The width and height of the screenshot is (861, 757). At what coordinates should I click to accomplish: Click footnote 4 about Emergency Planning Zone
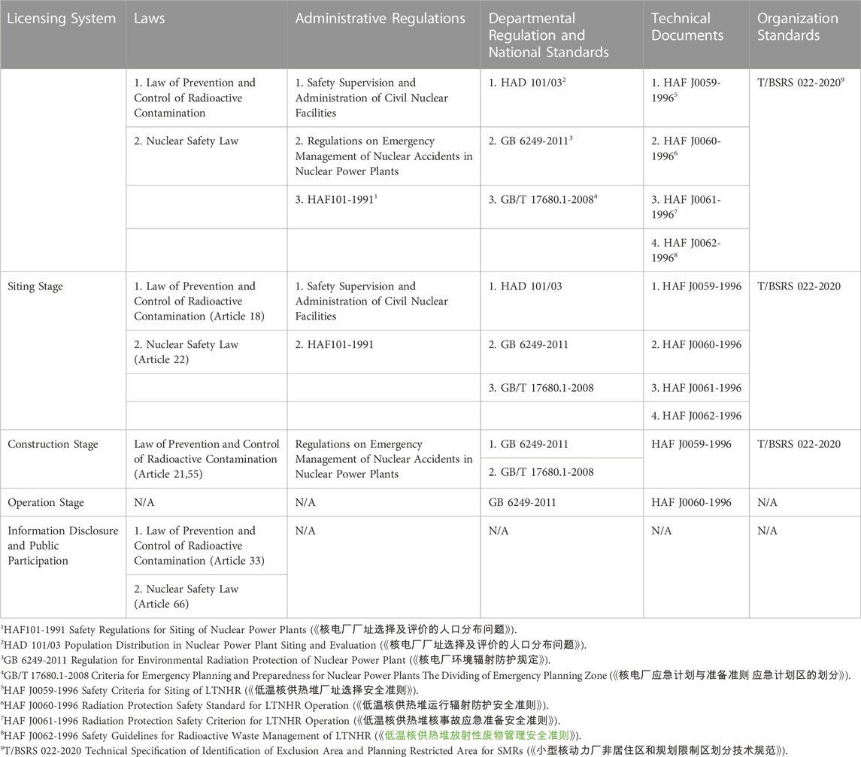[426, 675]
